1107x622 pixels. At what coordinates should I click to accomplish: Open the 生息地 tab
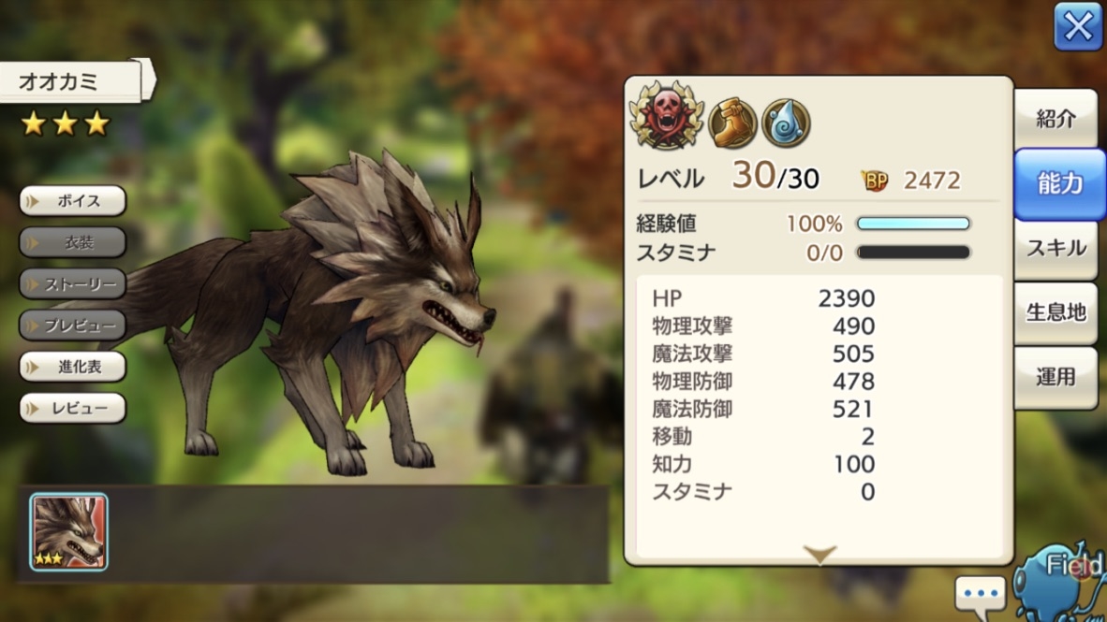point(1056,312)
